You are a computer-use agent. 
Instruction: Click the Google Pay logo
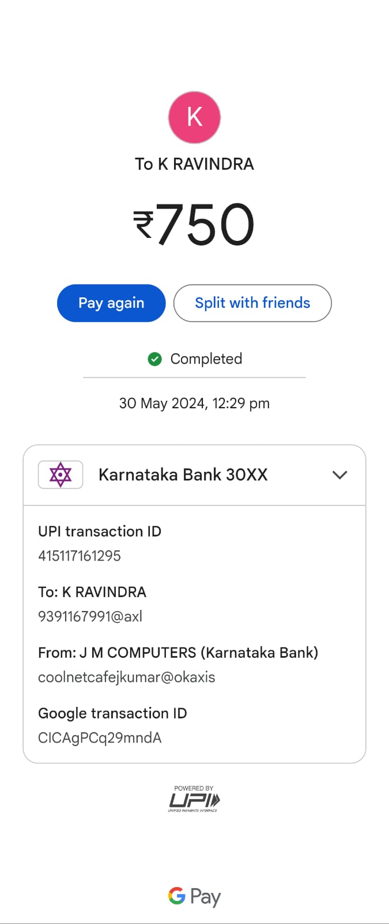point(194,896)
